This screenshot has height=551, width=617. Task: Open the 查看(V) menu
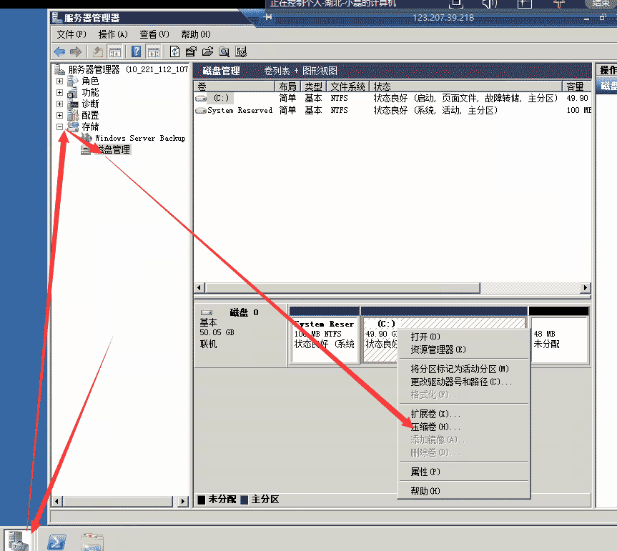[154, 34]
